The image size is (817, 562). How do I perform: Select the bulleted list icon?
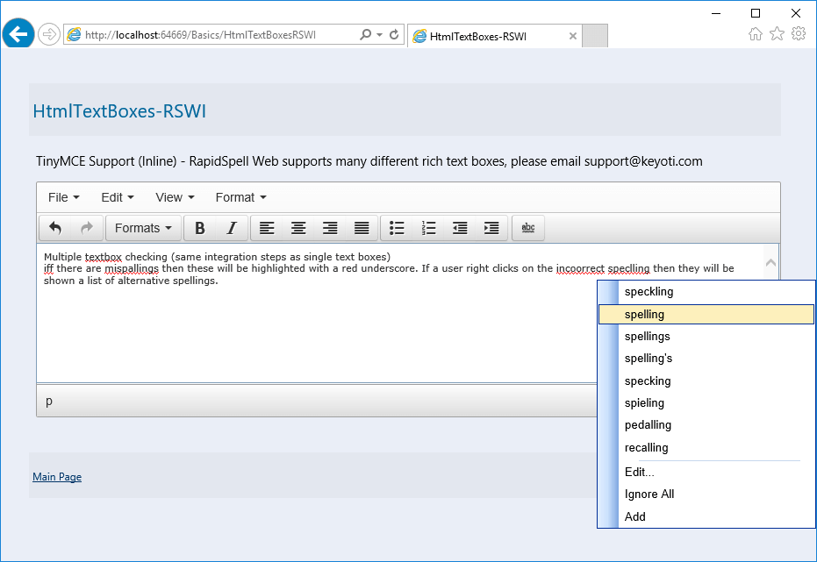(397, 228)
